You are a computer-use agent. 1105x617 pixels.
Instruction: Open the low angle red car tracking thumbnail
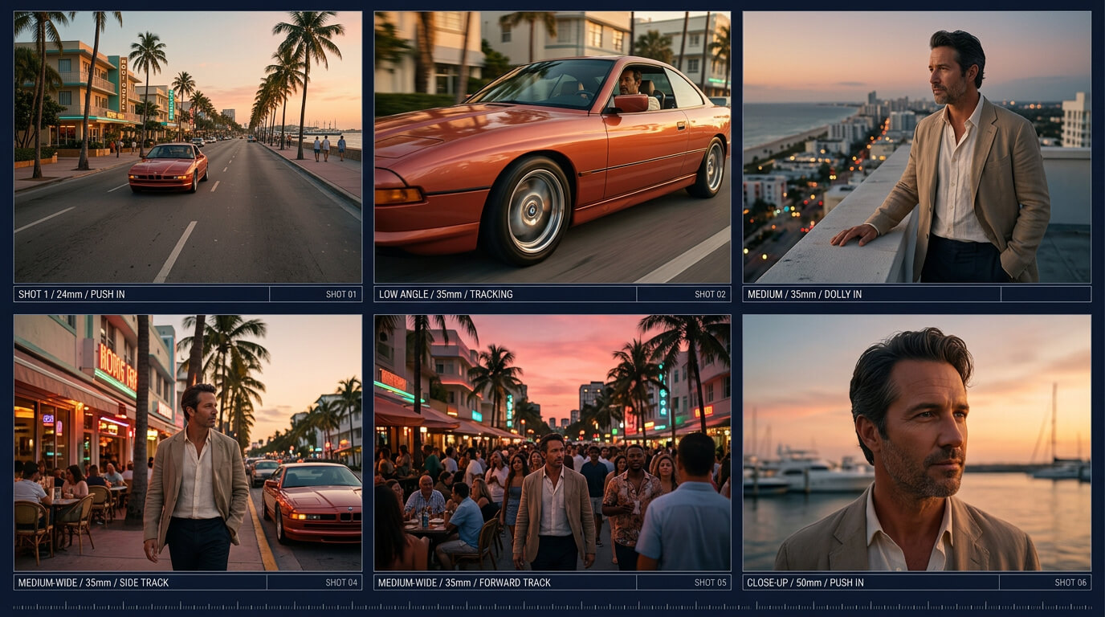click(552, 147)
